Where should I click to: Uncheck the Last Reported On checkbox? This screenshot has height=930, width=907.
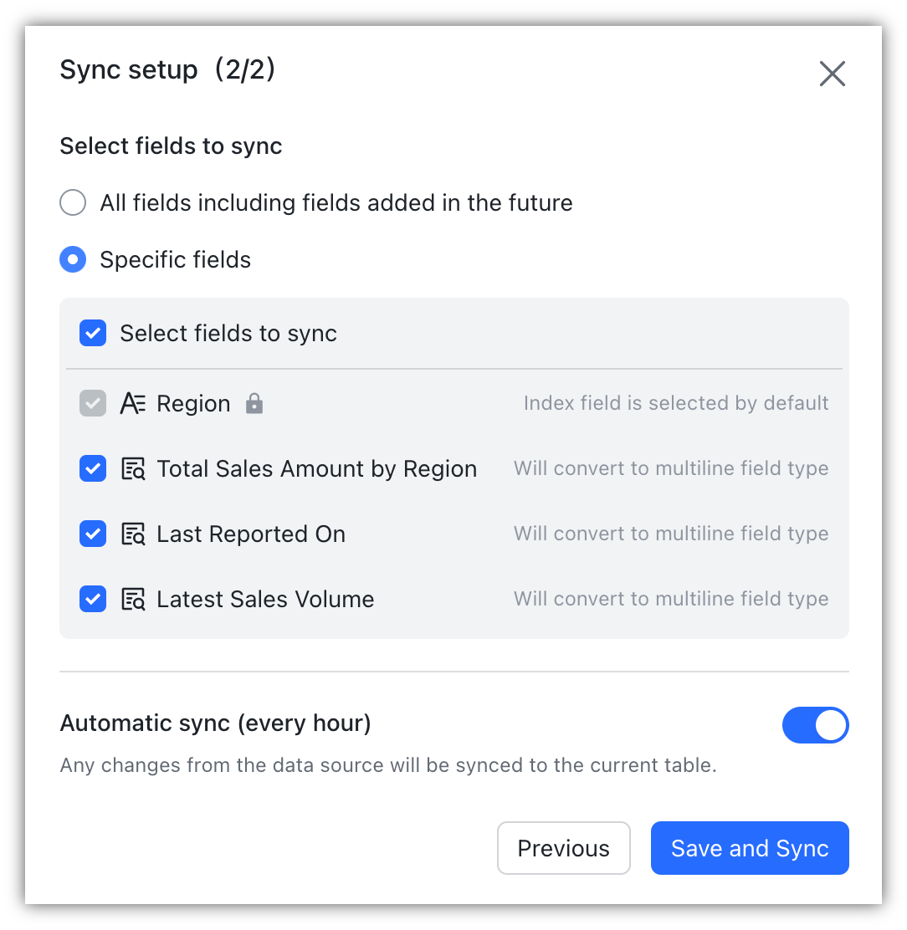pyautogui.click(x=93, y=534)
